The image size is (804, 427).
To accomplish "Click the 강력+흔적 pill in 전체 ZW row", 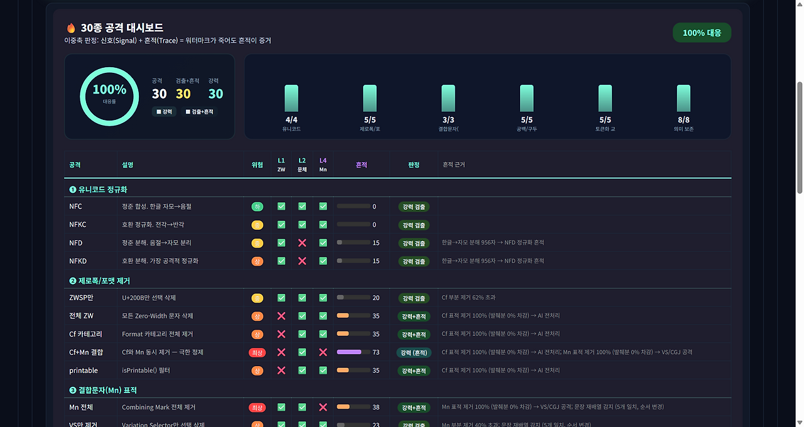I will [x=414, y=316].
